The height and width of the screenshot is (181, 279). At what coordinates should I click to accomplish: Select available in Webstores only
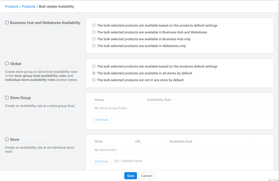[x=94, y=46]
